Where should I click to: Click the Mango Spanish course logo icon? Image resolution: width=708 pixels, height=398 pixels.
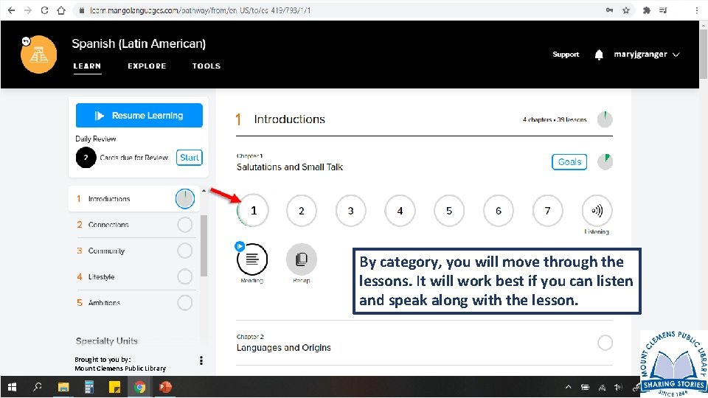[x=39, y=54]
